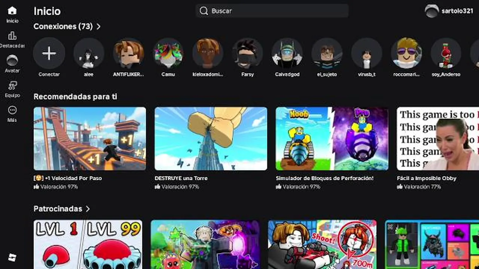Screen dimensions: 479x269
Task: Click the Camu name label
Action: point(168,74)
